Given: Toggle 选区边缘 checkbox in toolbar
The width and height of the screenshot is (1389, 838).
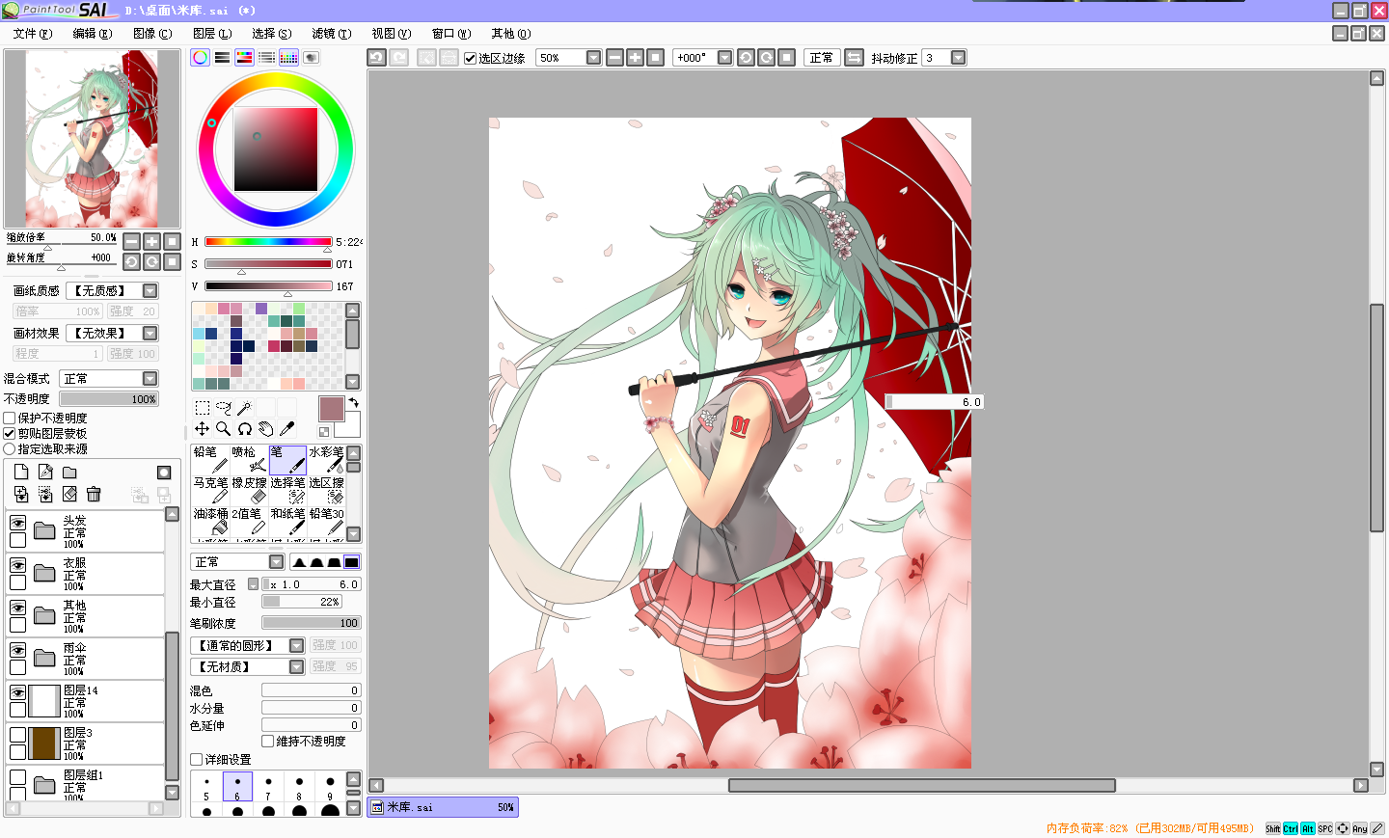Looking at the screenshot, I should coord(471,58).
